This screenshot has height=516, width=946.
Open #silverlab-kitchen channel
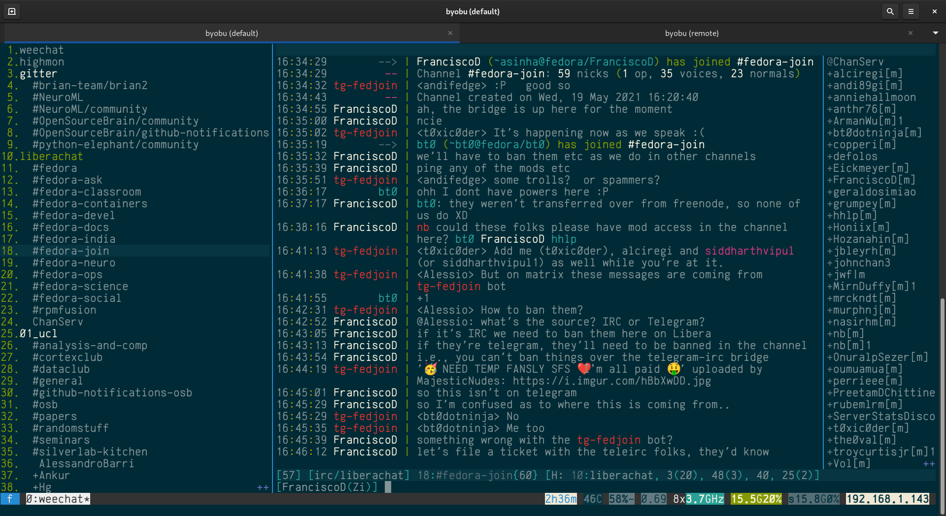(x=90, y=452)
